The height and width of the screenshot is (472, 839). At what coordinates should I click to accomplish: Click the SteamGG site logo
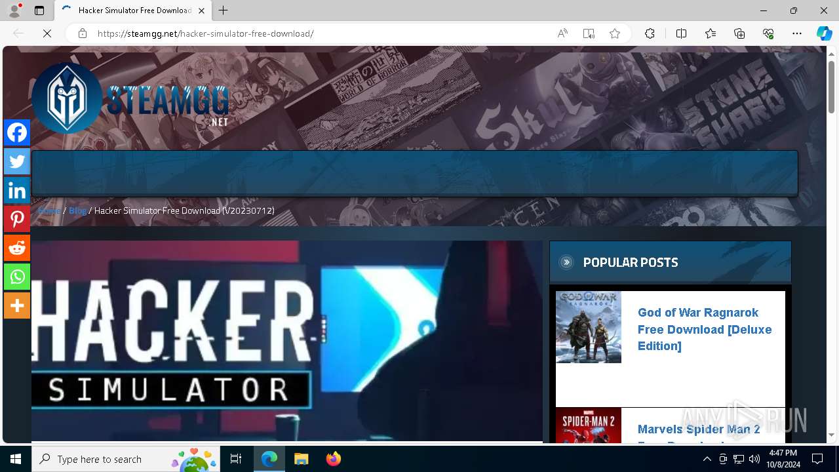coord(130,98)
